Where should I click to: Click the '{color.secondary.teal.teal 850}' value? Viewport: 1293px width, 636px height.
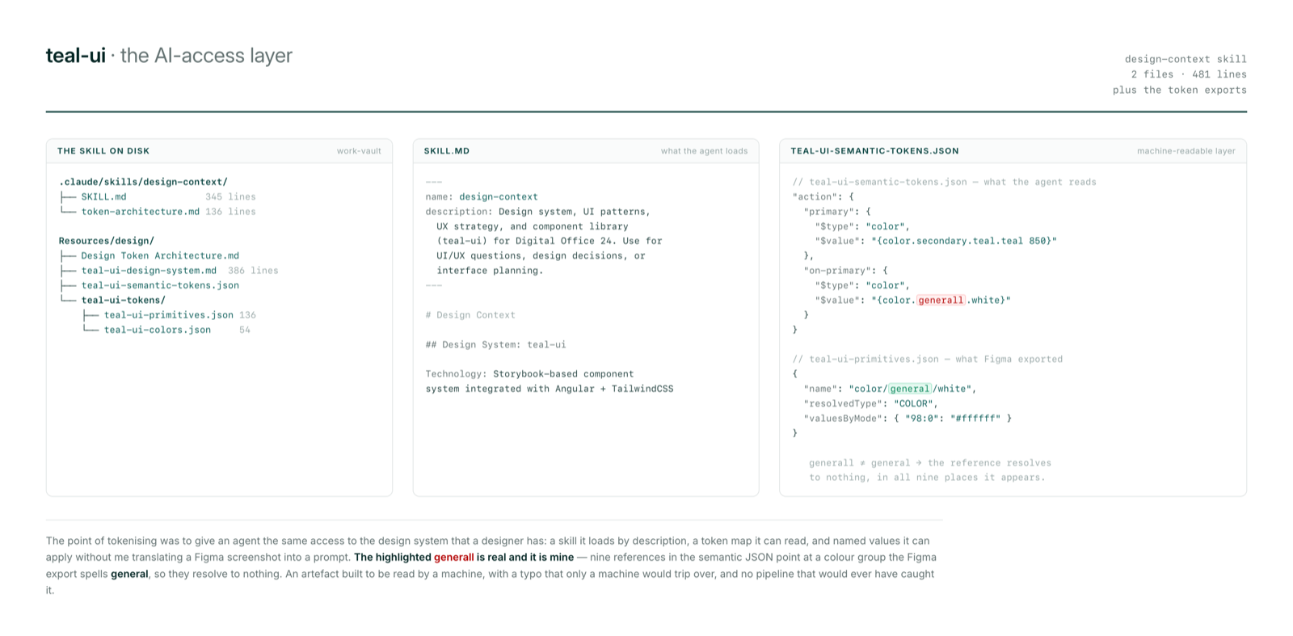(x=964, y=241)
